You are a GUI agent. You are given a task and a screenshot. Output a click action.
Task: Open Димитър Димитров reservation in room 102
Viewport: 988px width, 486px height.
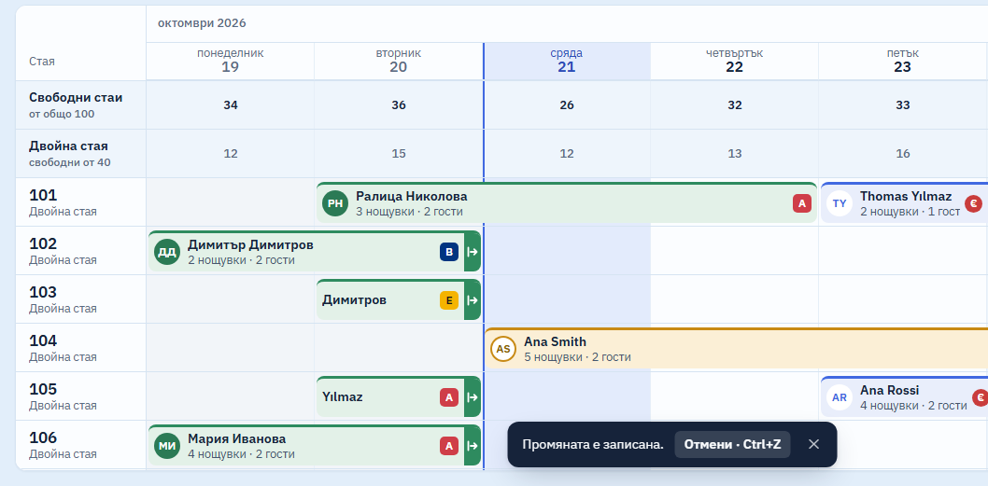315,251
